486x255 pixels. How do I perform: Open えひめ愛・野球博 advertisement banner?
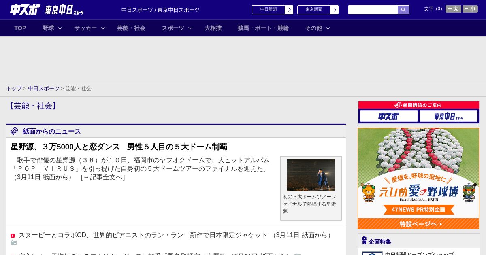[x=418, y=178]
